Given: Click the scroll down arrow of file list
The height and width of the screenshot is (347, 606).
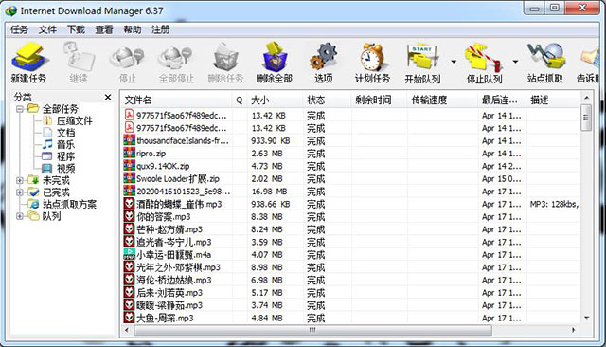Looking at the screenshot, I should [586, 318].
